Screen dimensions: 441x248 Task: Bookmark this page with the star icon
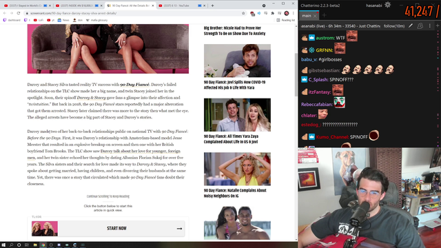click(243, 13)
